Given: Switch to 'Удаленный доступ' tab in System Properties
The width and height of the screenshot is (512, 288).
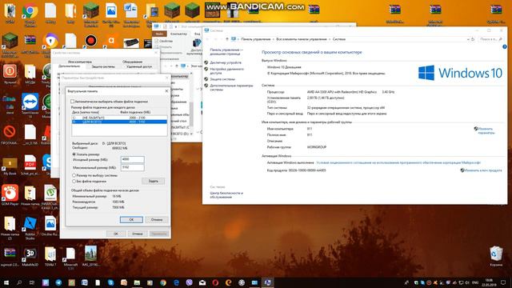Looking at the screenshot, I should 139,66.
